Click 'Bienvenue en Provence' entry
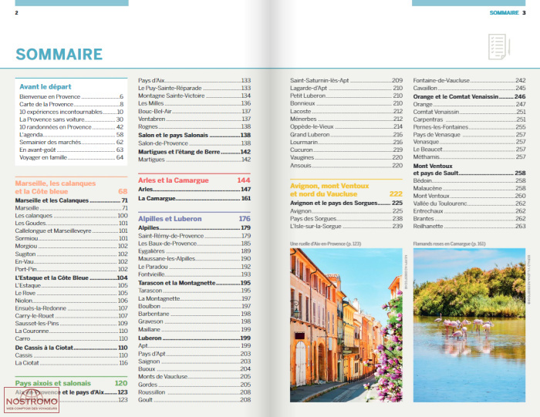The height and width of the screenshot is (417, 540). 71,96
